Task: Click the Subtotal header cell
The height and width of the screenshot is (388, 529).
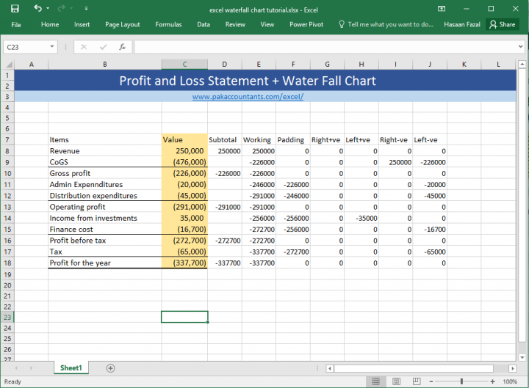Action: [x=225, y=140]
